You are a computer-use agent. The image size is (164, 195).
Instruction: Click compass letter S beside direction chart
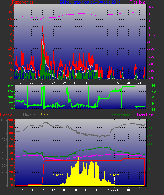153,98
